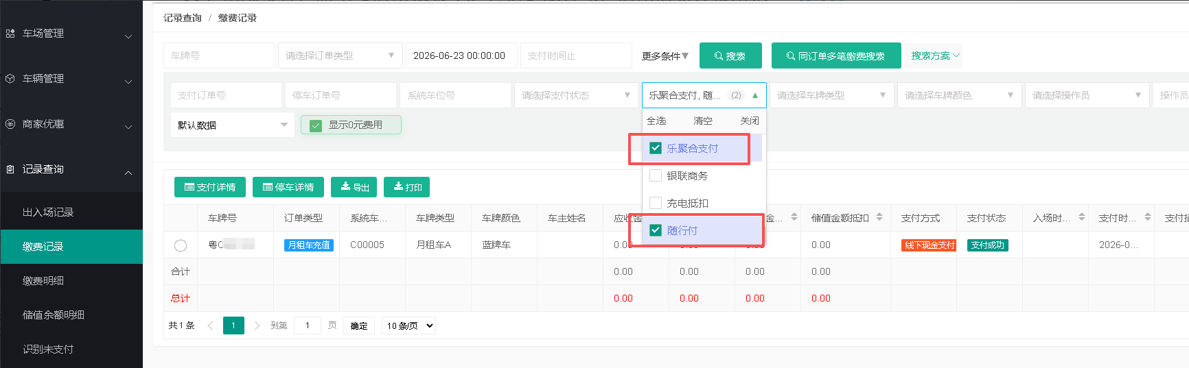Click 记录查询 breadcrumb link
This screenshot has height=368, width=1189.
tap(183, 18)
